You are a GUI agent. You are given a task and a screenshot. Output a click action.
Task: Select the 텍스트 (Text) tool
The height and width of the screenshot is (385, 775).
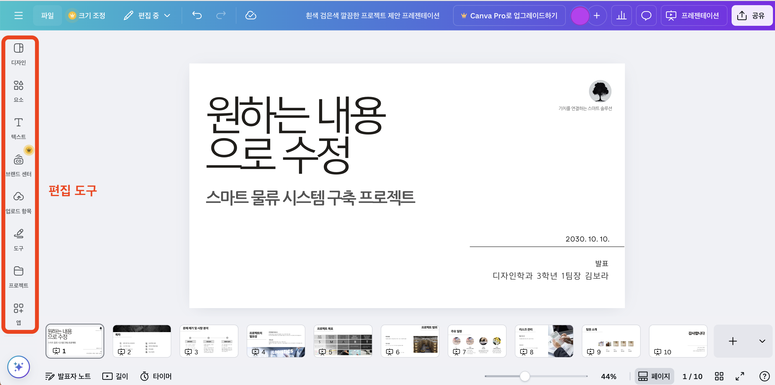point(18,128)
